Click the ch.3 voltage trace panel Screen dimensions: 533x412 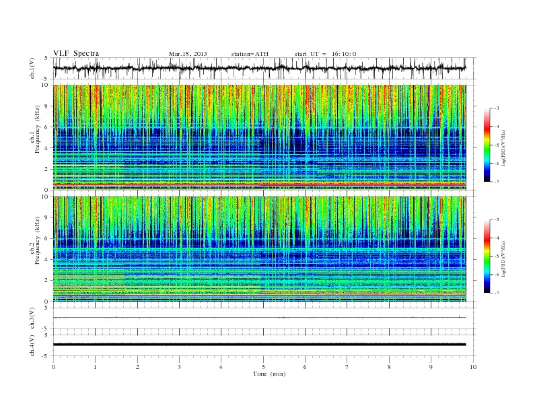(x=264, y=318)
